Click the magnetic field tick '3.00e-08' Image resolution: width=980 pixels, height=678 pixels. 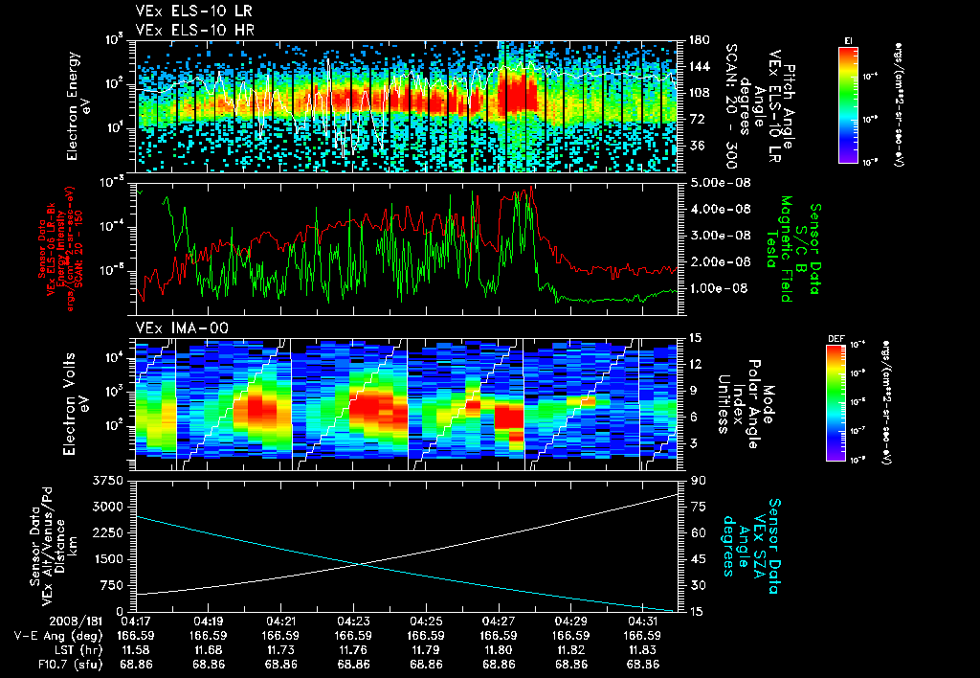(x=720, y=236)
